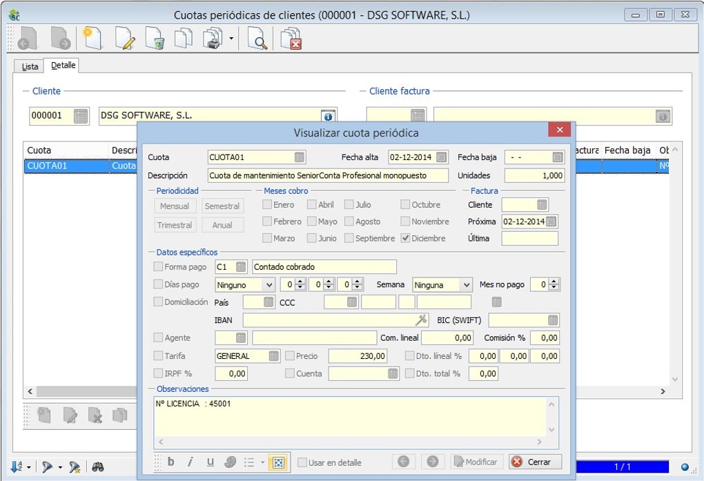
Task: Click the IBAN wand tool icon
Action: (421, 320)
